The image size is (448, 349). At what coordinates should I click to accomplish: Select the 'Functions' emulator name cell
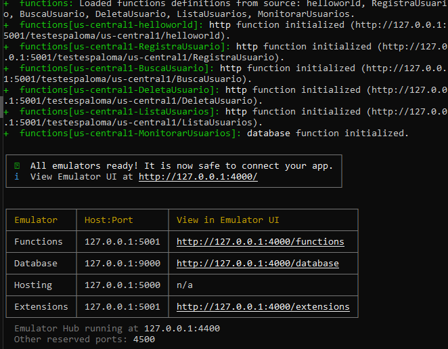[x=39, y=242]
